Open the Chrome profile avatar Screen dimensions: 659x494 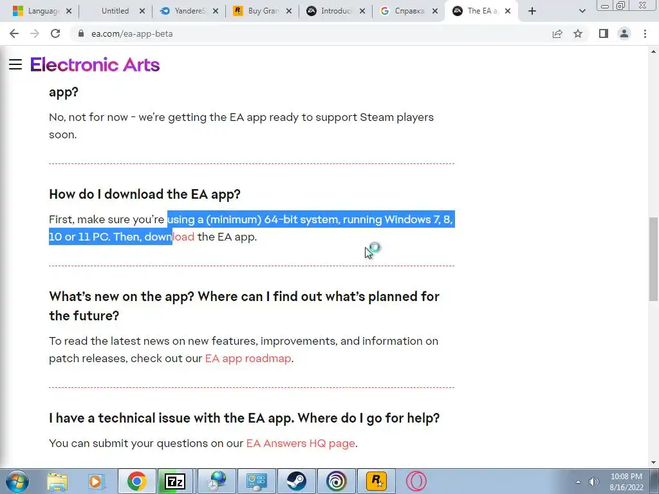[624, 33]
